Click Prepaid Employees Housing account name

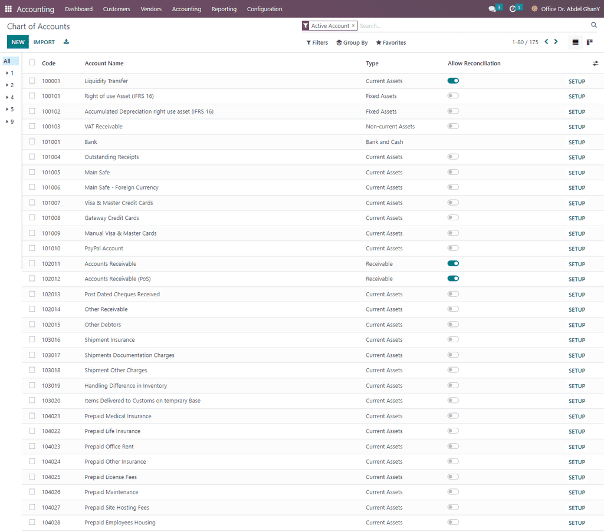120,523
